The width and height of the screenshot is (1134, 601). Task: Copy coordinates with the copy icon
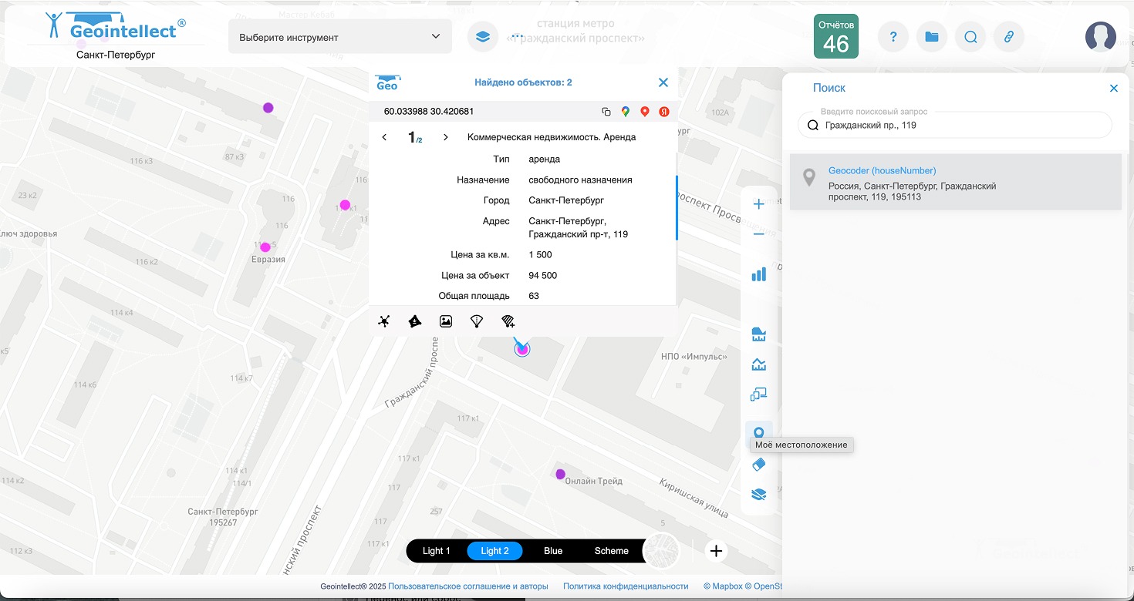click(606, 112)
